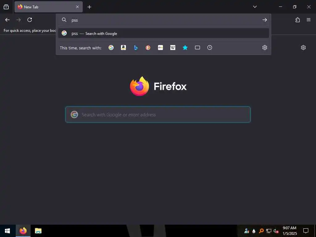Click the go arrow in address bar
The height and width of the screenshot is (237, 316).
click(264, 20)
